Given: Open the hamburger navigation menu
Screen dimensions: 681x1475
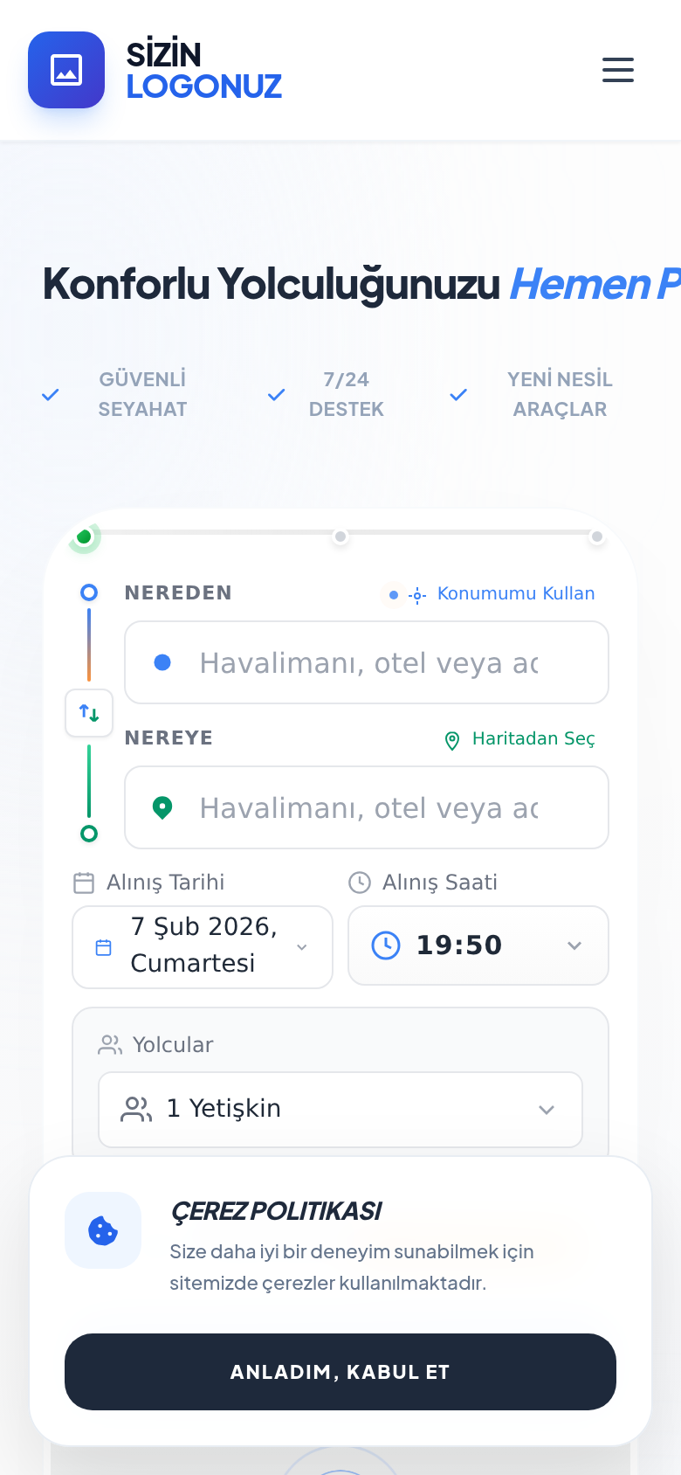Looking at the screenshot, I should [x=618, y=70].
